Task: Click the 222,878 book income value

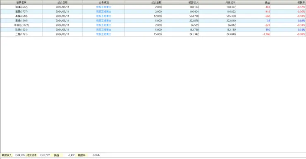Action: tap(194, 21)
